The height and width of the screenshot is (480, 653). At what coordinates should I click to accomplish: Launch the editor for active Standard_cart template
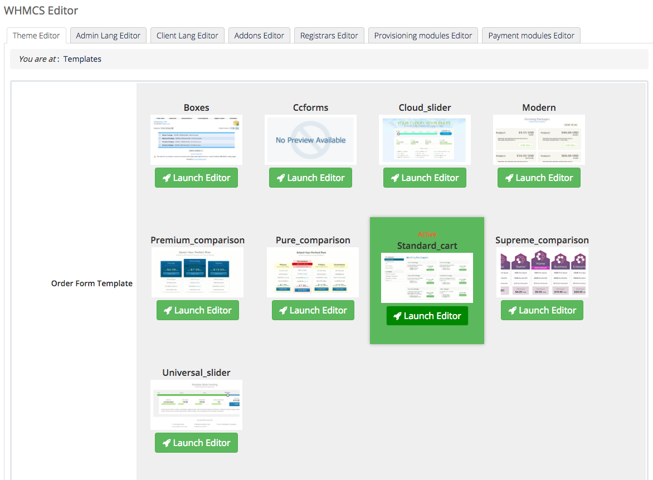tap(427, 316)
